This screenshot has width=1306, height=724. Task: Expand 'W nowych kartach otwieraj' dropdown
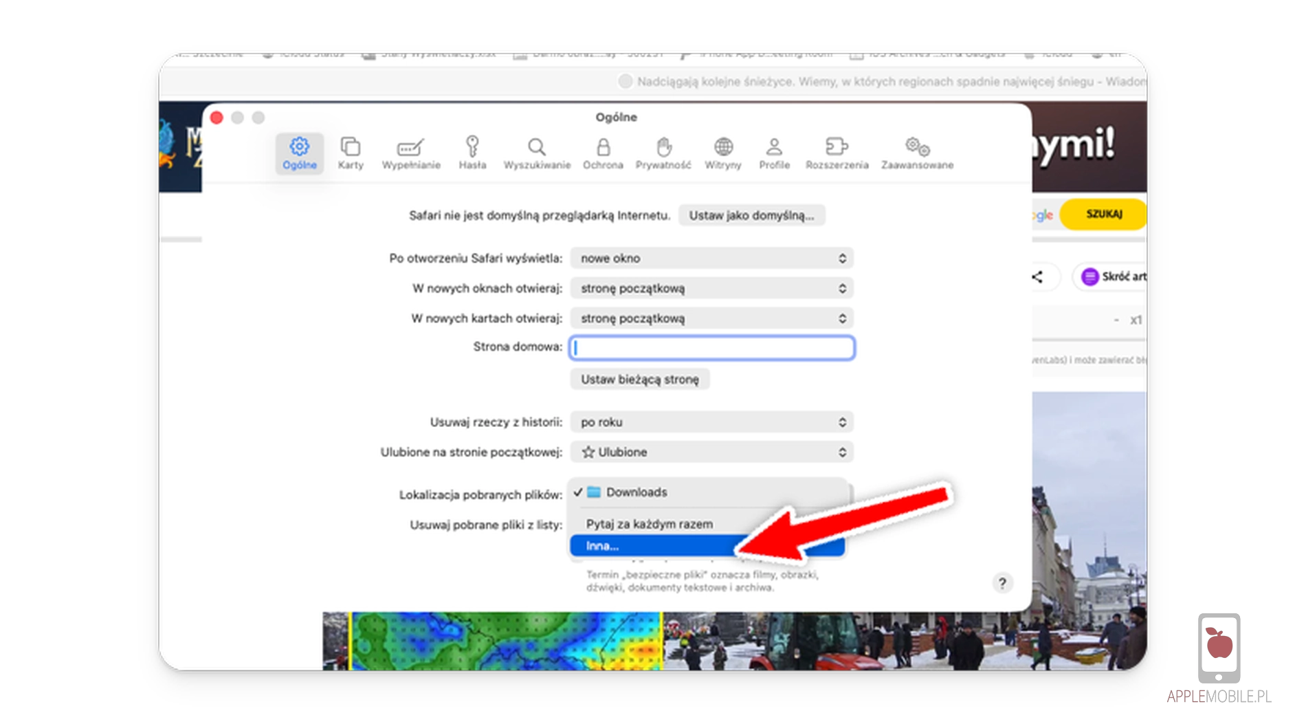click(x=711, y=319)
